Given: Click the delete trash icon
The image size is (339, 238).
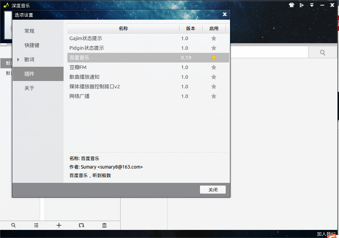Looking at the screenshot, I should [x=104, y=225].
